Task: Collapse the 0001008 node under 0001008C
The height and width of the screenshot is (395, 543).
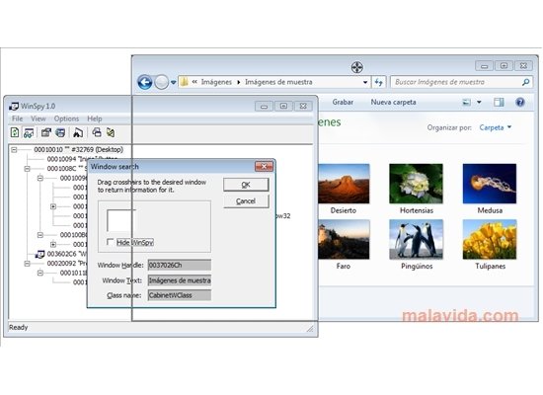Action: (40, 235)
